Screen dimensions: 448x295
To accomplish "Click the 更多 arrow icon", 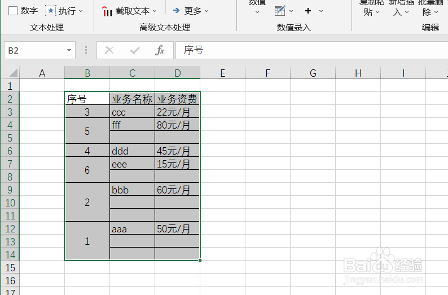I will point(177,11).
